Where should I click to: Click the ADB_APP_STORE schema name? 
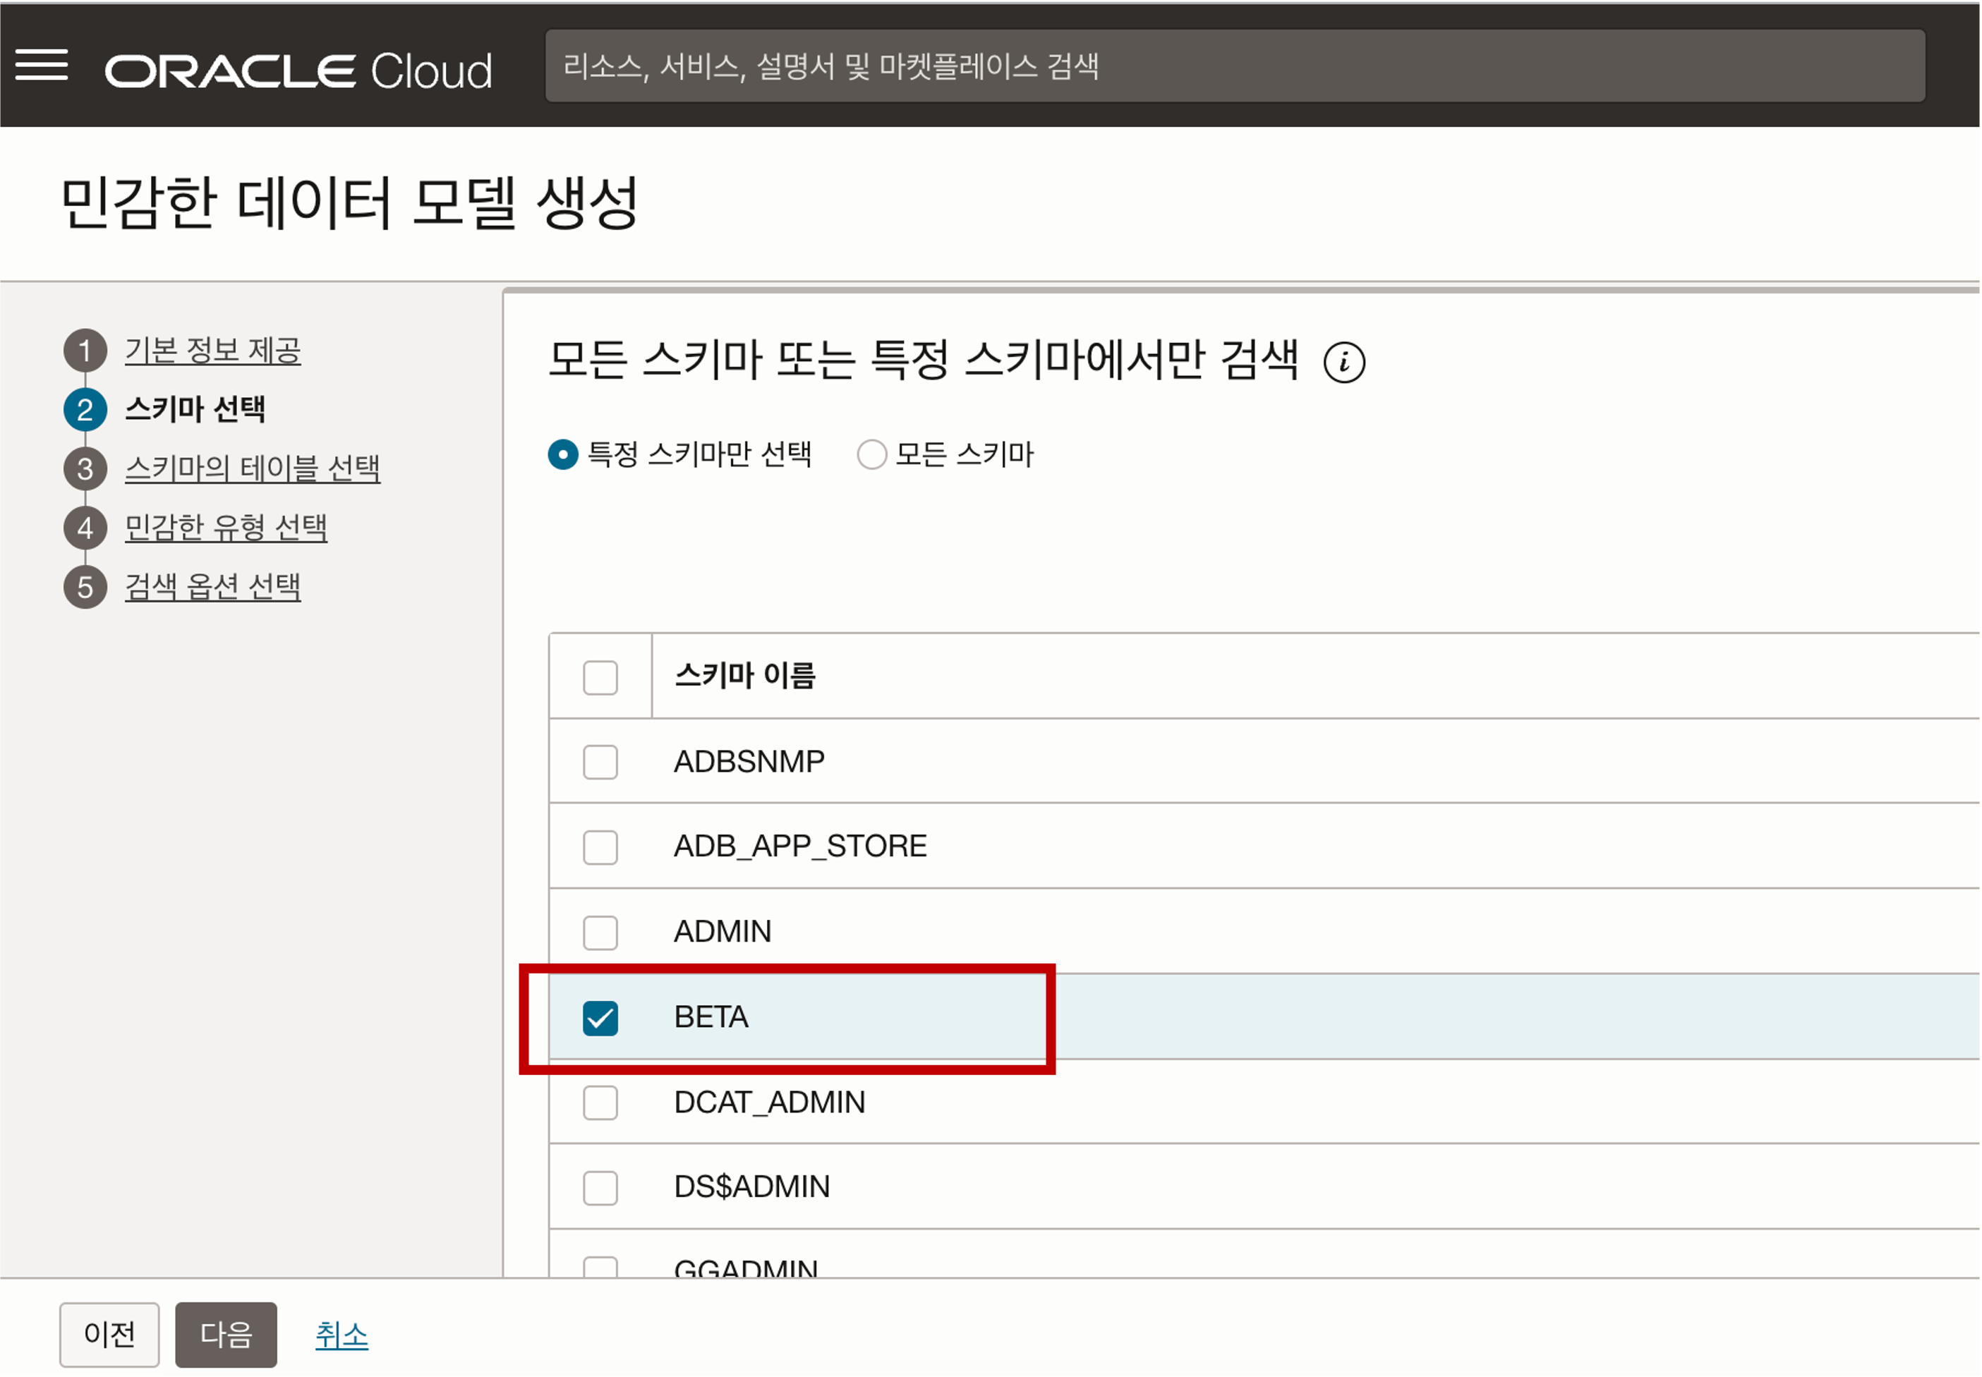pyautogui.click(x=800, y=847)
